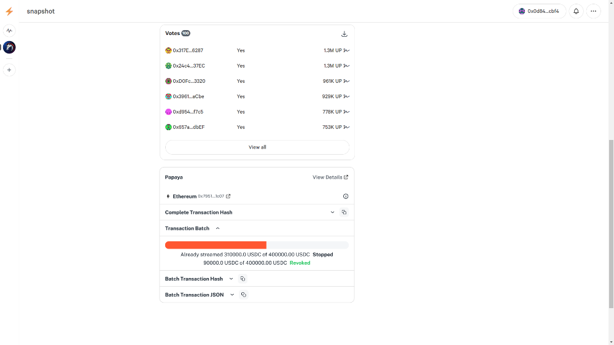Image resolution: width=614 pixels, height=345 pixels.
Task: Expand the Batch Transaction JSON section
Action: (x=232, y=295)
